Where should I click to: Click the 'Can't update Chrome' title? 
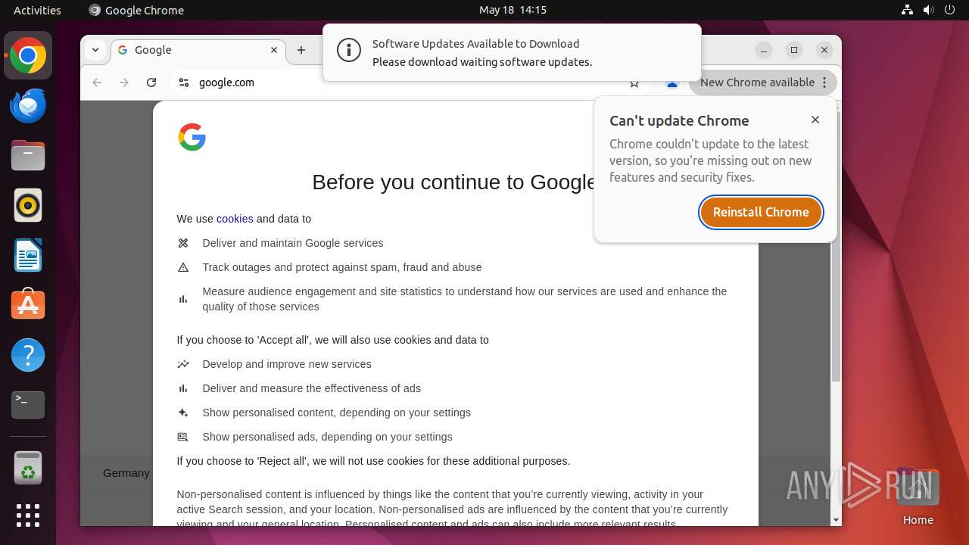pyautogui.click(x=679, y=120)
